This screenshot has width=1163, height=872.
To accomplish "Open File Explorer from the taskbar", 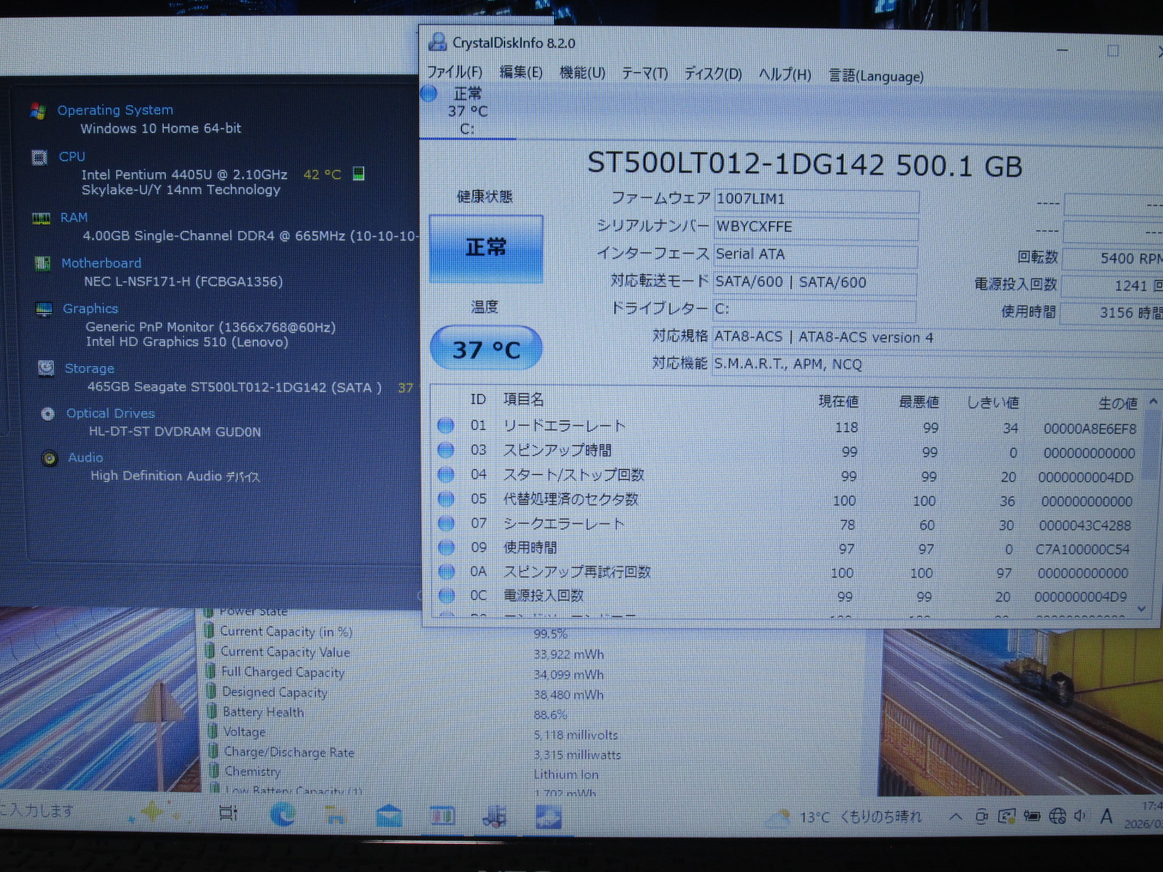I will pyautogui.click(x=335, y=816).
